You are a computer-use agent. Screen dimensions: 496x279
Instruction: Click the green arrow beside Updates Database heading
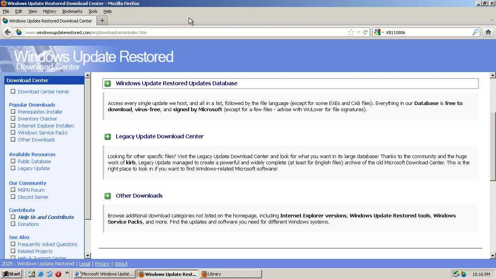click(108, 83)
